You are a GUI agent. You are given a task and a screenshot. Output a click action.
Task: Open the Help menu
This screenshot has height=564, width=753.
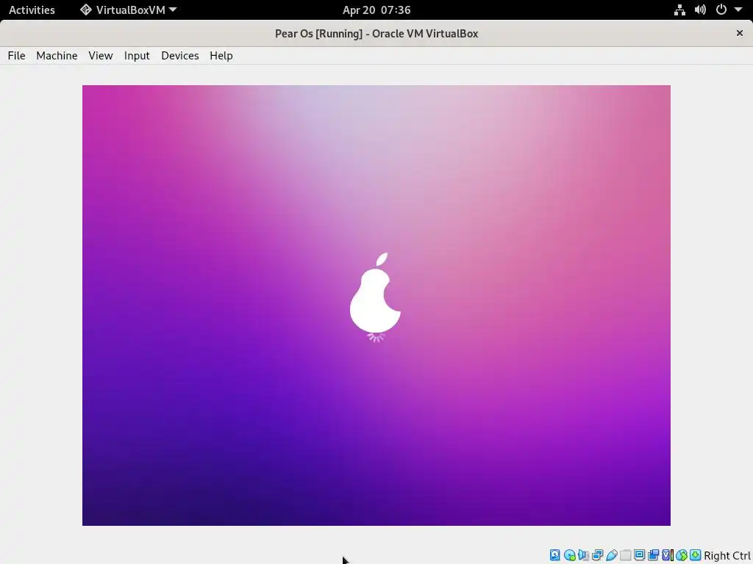(x=221, y=56)
